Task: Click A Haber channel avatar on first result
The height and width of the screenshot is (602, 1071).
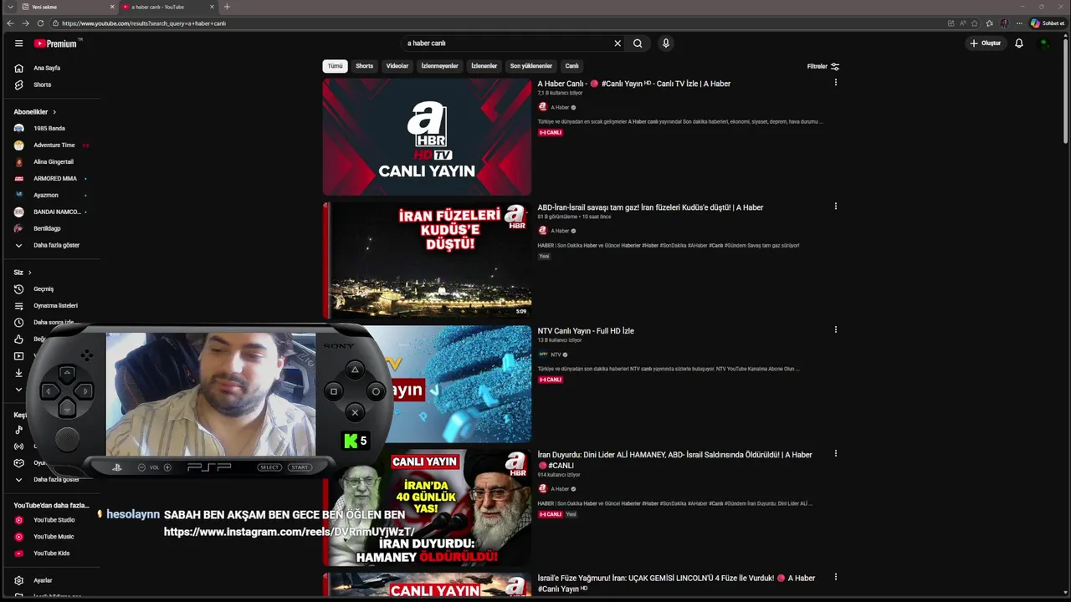Action: (542, 107)
